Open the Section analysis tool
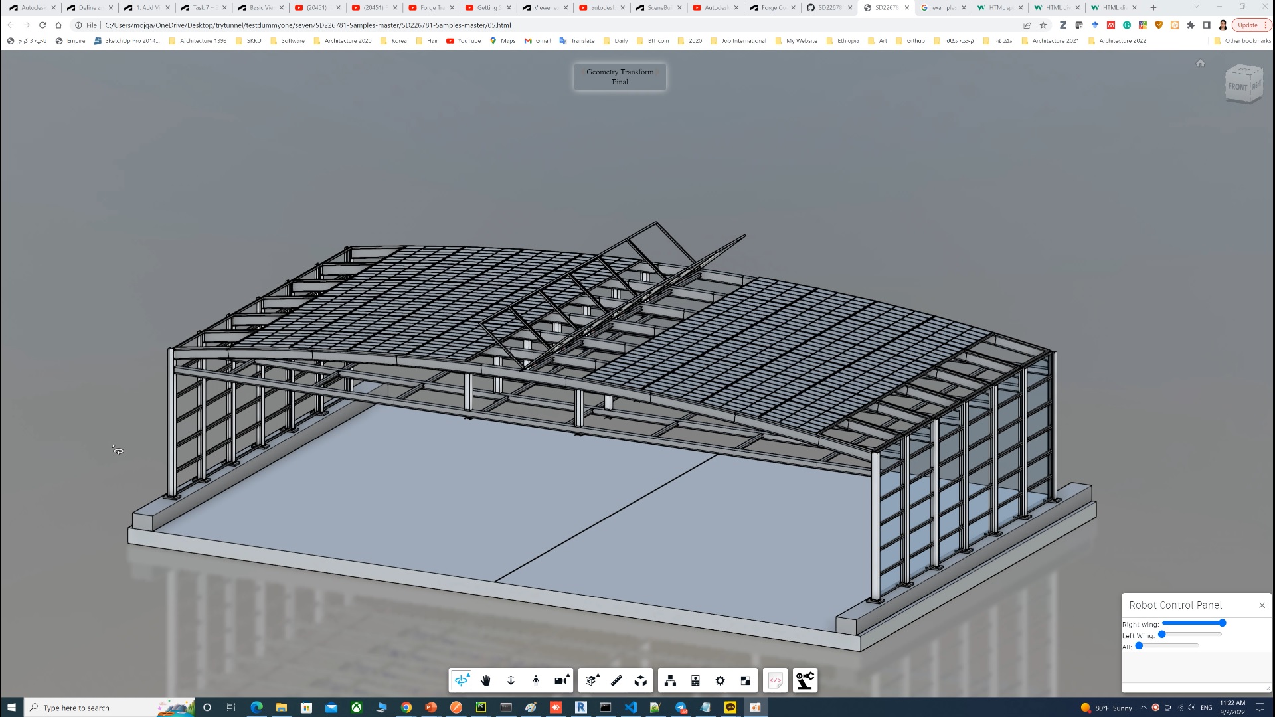Image resolution: width=1275 pixels, height=717 pixels. tap(591, 680)
